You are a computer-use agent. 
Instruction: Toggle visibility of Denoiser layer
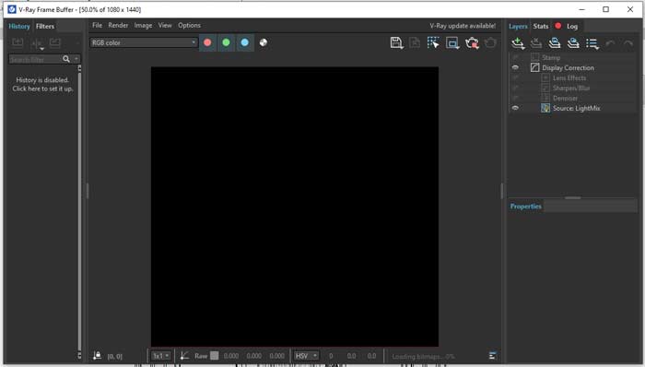tap(515, 98)
